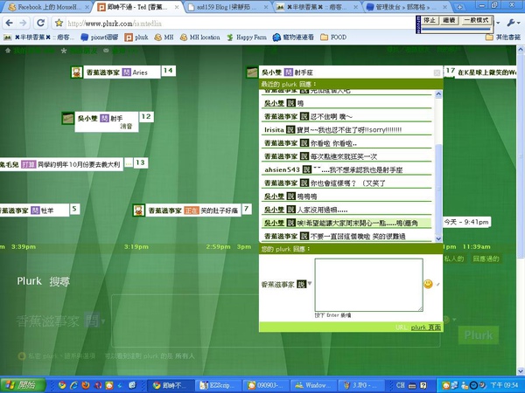
Task: Open the 5 response count on 牡羊 plurk
Action: point(74,209)
